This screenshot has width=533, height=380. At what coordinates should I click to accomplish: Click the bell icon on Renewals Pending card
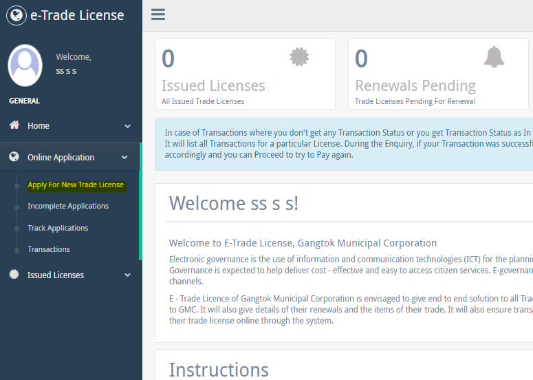493,57
